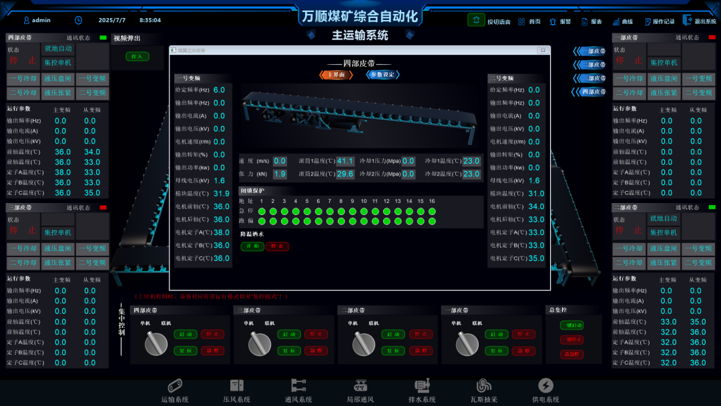Click 启动 in 四部皮带 control panel
This screenshot has height=406, width=721.
[186, 335]
